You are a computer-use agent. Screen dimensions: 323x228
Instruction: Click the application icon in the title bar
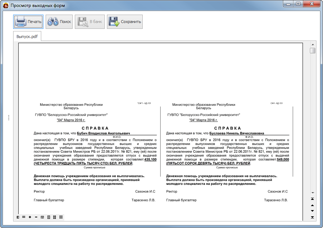tap(6, 5)
